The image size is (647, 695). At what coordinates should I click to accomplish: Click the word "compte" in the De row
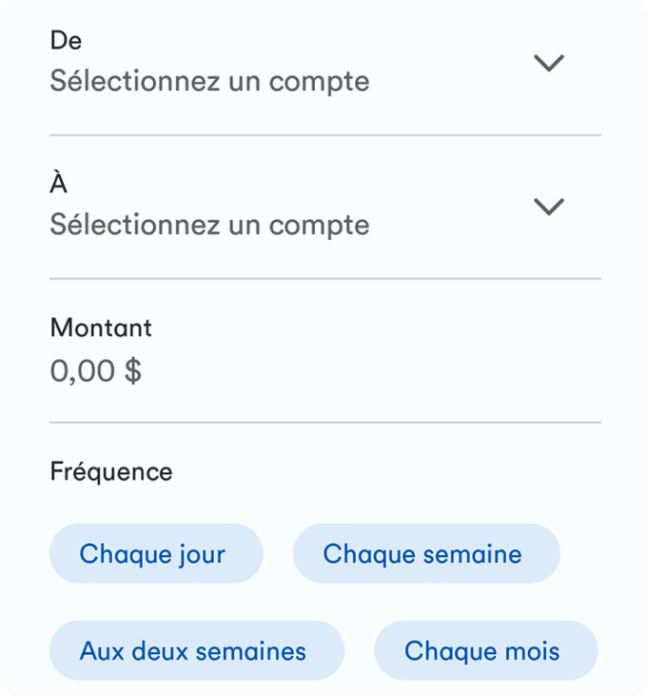coord(320,83)
